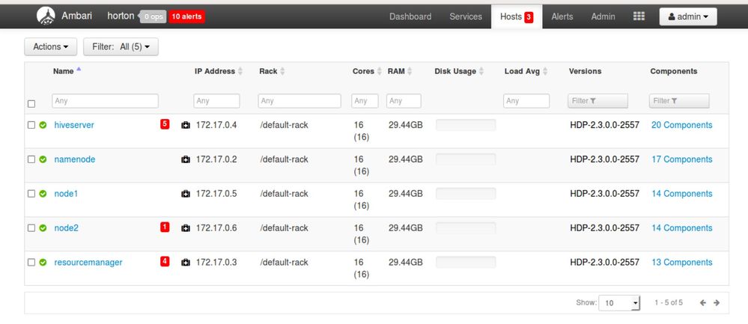The width and height of the screenshot is (748, 324).
Task: Open the views grid icon
Action: pos(639,16)
